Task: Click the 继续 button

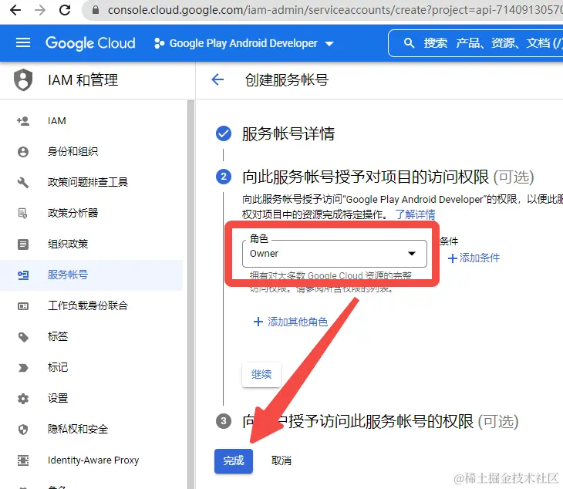Action: [261, 375]
